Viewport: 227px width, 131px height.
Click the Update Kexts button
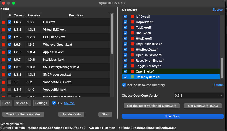(x=71, y=114)
